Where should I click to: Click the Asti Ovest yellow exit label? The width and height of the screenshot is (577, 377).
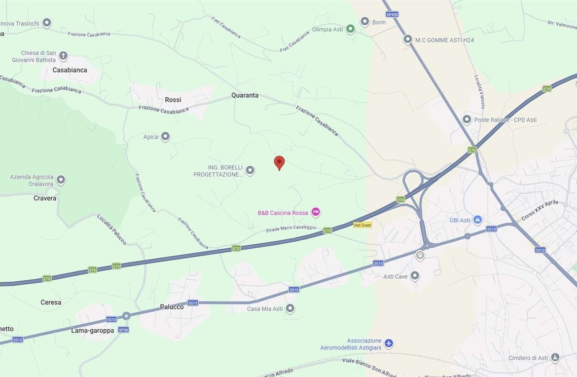(362, 225)
